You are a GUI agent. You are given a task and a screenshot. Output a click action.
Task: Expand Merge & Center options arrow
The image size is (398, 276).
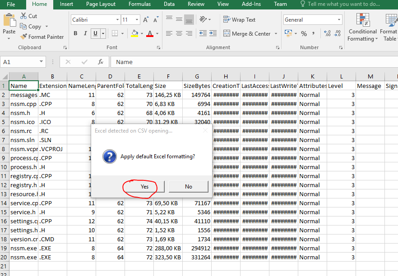click(x=276, y=33)
